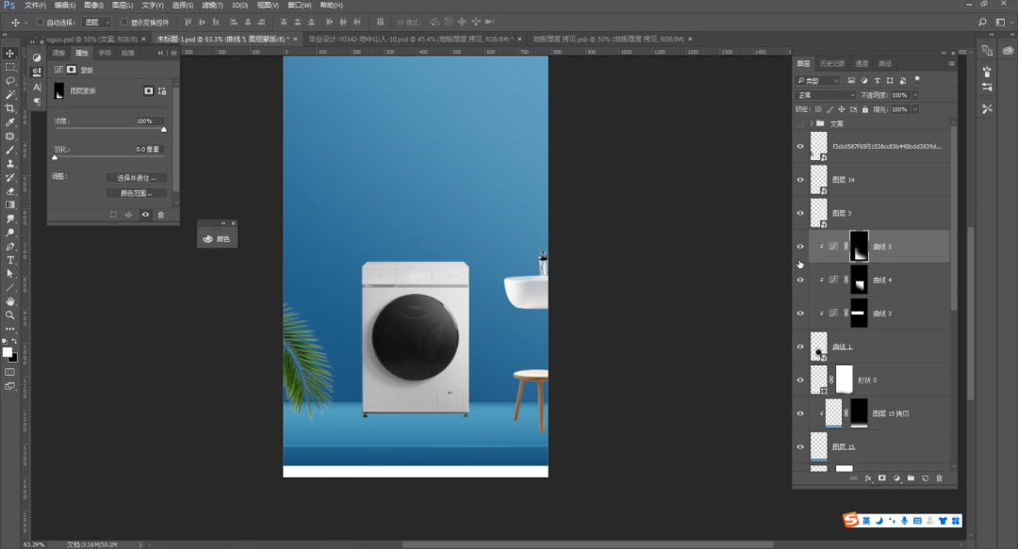
Task: Click the fx layer style icon
Action: 868,478
